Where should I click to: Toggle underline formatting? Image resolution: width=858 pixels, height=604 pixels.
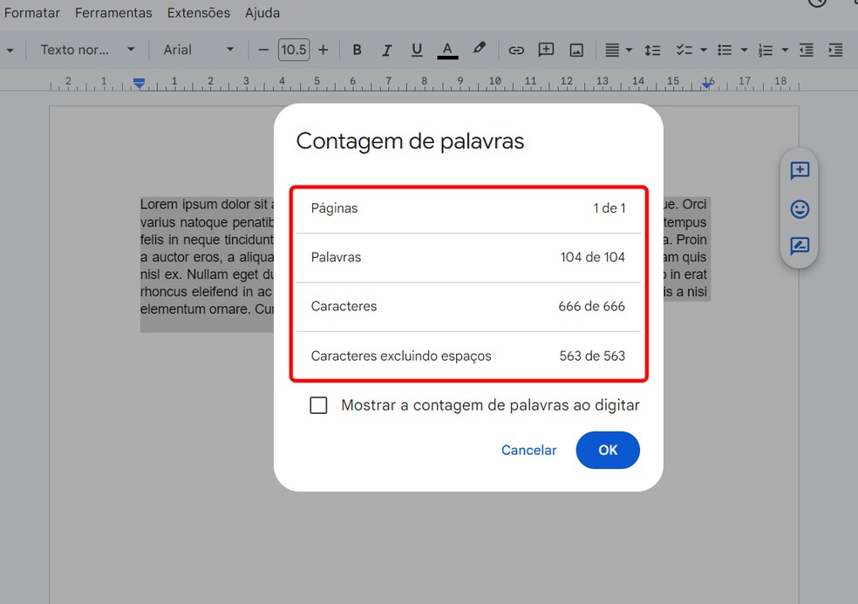[x=417, y=50]
